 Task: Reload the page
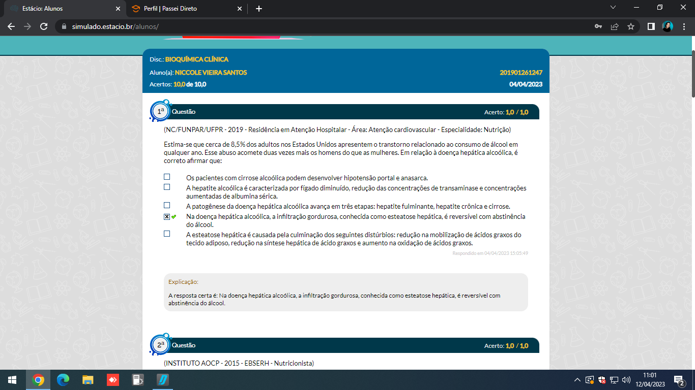click(44, 26)
